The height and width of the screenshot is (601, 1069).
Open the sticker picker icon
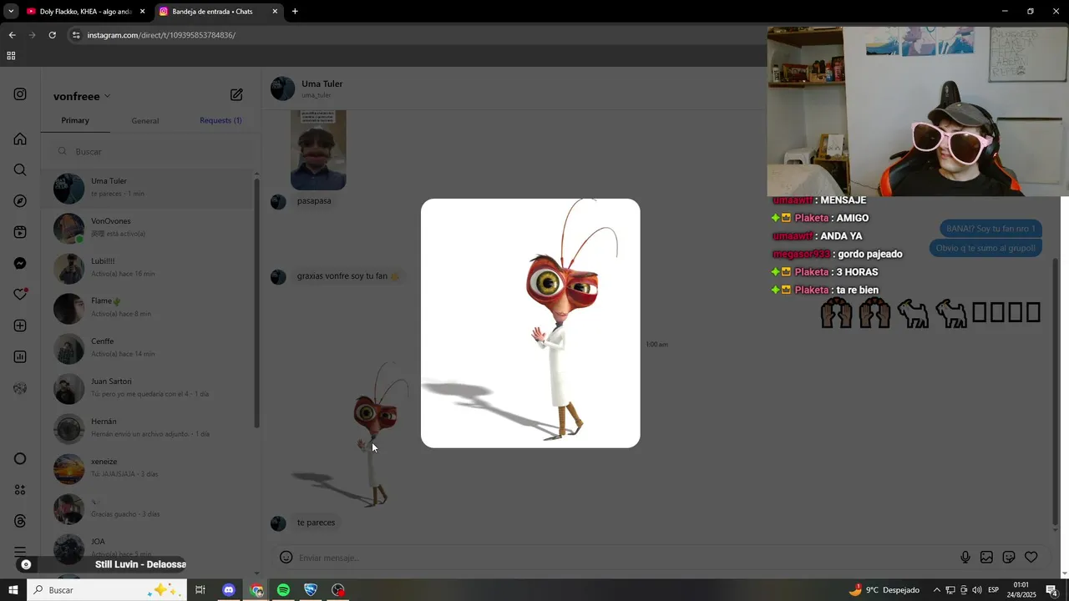(1009, 557)
